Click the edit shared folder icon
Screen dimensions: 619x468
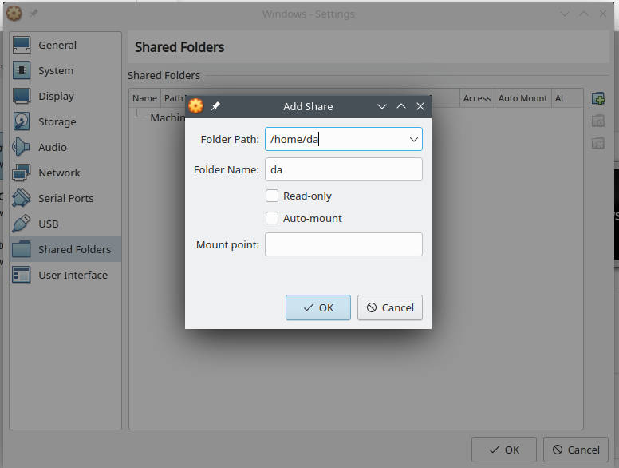click(x=598, y=121)
